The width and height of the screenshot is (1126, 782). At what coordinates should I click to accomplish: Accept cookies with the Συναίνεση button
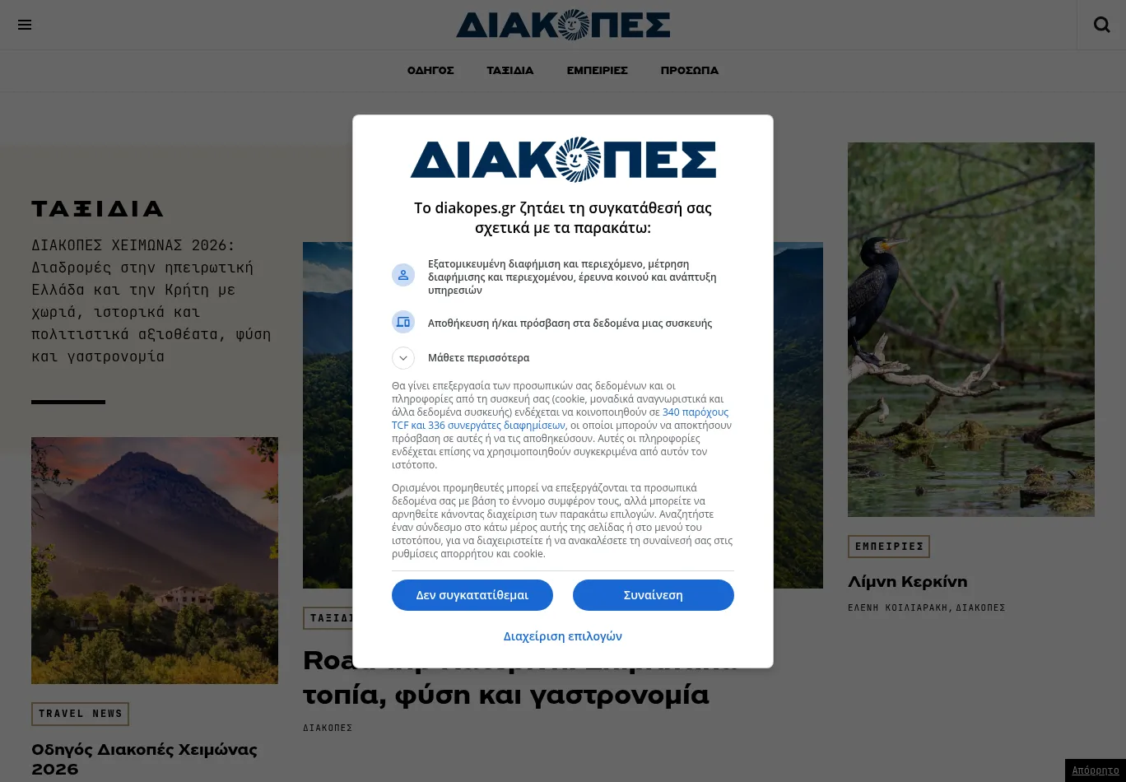point(654,595)
